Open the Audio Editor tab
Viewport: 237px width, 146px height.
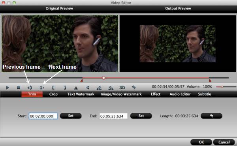pos(180,94)
